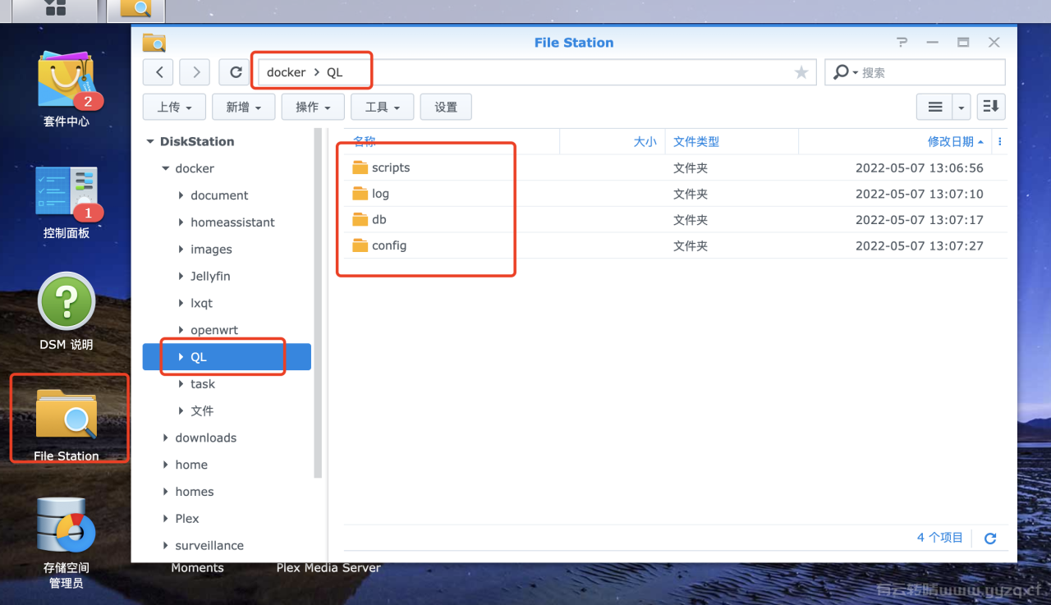Open the view mode dropdown arrow
Viewport: 1051px width, 605px height.
coord(961,107)
